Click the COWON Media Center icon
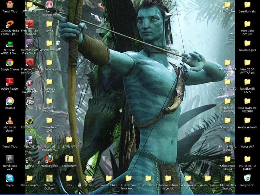260x195 pixels. tap(10, 24)
